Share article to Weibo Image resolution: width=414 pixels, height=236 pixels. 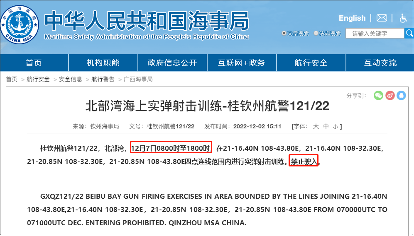390,96
